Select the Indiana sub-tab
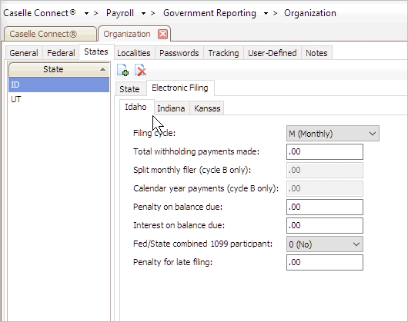408x322 pixels. (171, 108)
